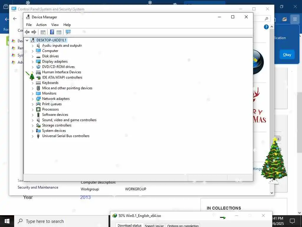Open the Help menu in Device Manager

67,25
